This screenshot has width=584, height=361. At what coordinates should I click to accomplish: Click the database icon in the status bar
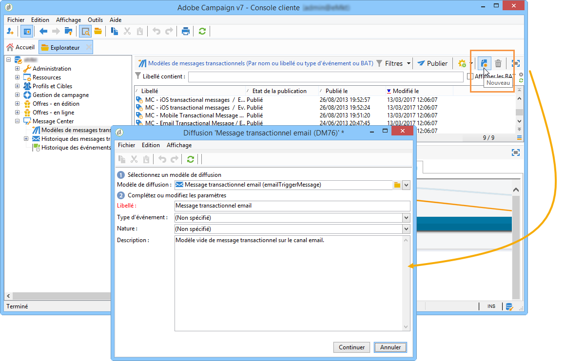point(509,306)
